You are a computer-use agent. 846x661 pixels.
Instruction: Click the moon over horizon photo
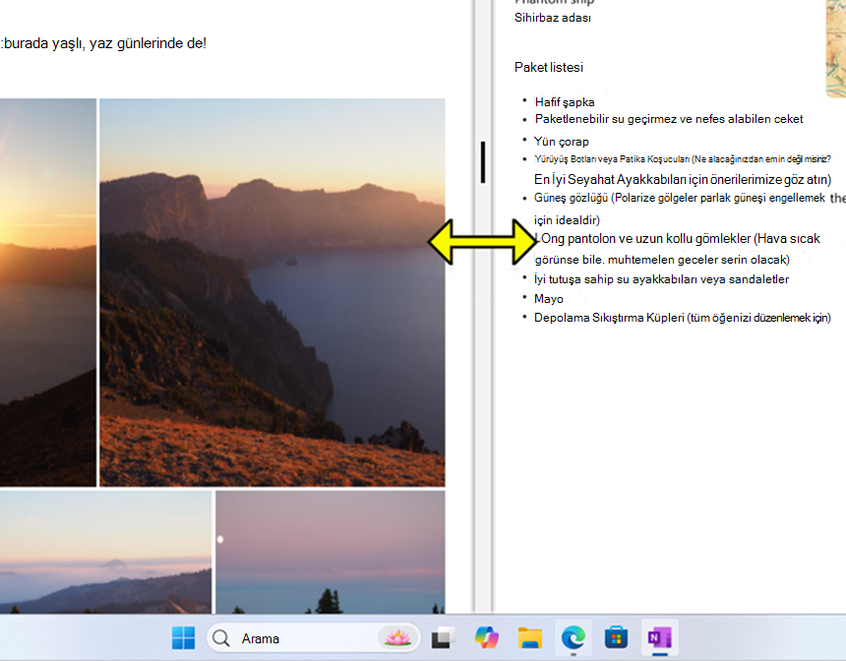[x=331, y=552]
